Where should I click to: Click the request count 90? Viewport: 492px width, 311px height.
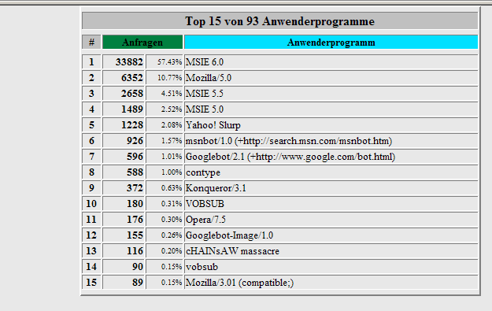pos(138,266)
